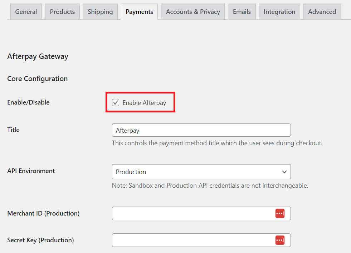
Task: Switch to the Emails tab
Action: [242, 12]
